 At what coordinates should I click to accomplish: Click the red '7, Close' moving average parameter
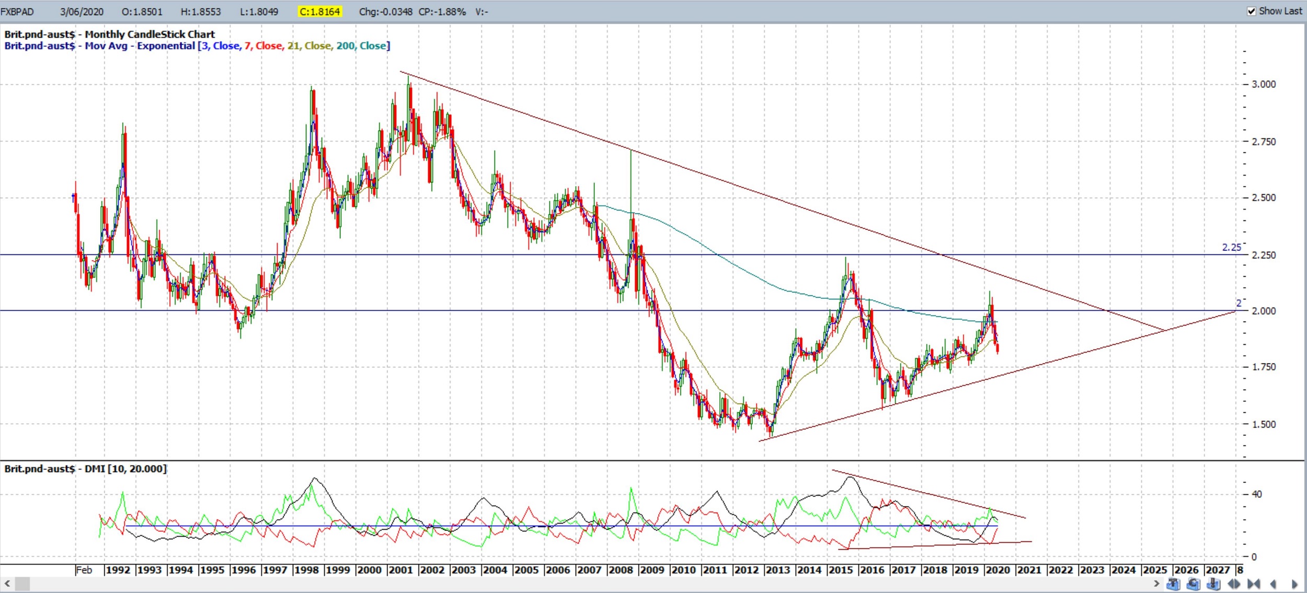click(x=263, y=46)
